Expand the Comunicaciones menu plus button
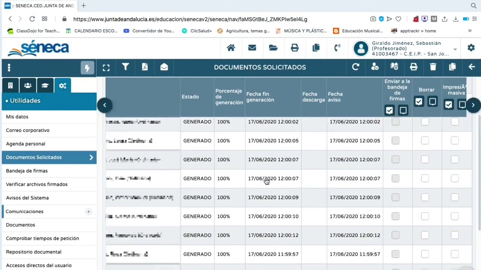481x270 pixels. [x=88, y=211]
